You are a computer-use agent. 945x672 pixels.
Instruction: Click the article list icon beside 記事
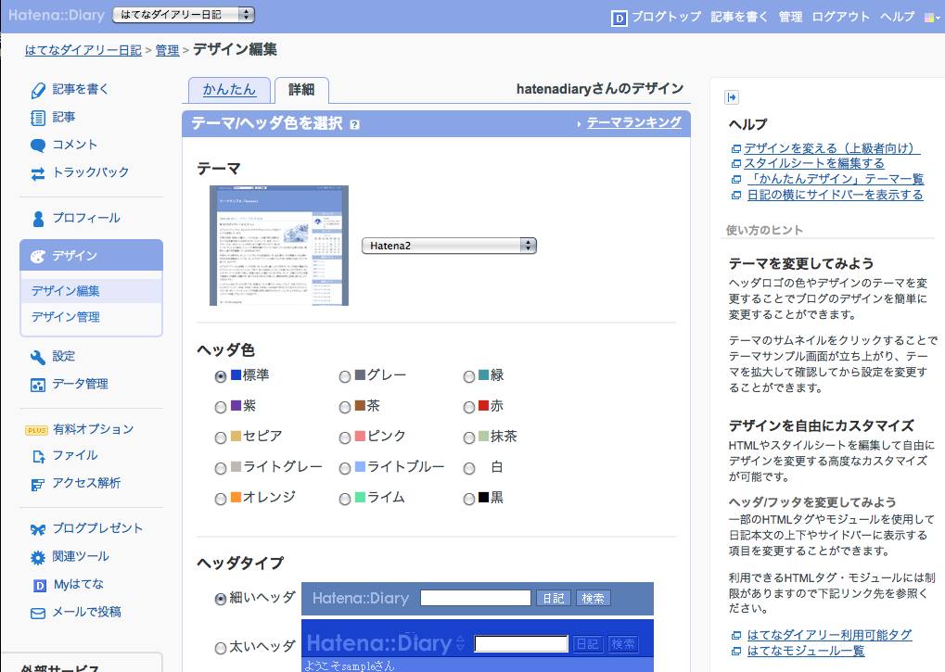click(37, 118)
